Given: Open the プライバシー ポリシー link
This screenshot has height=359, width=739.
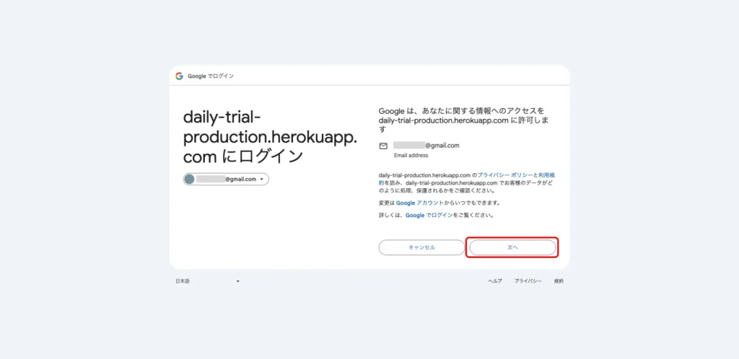Looking at the screenshot, I should tap(504, 175).
